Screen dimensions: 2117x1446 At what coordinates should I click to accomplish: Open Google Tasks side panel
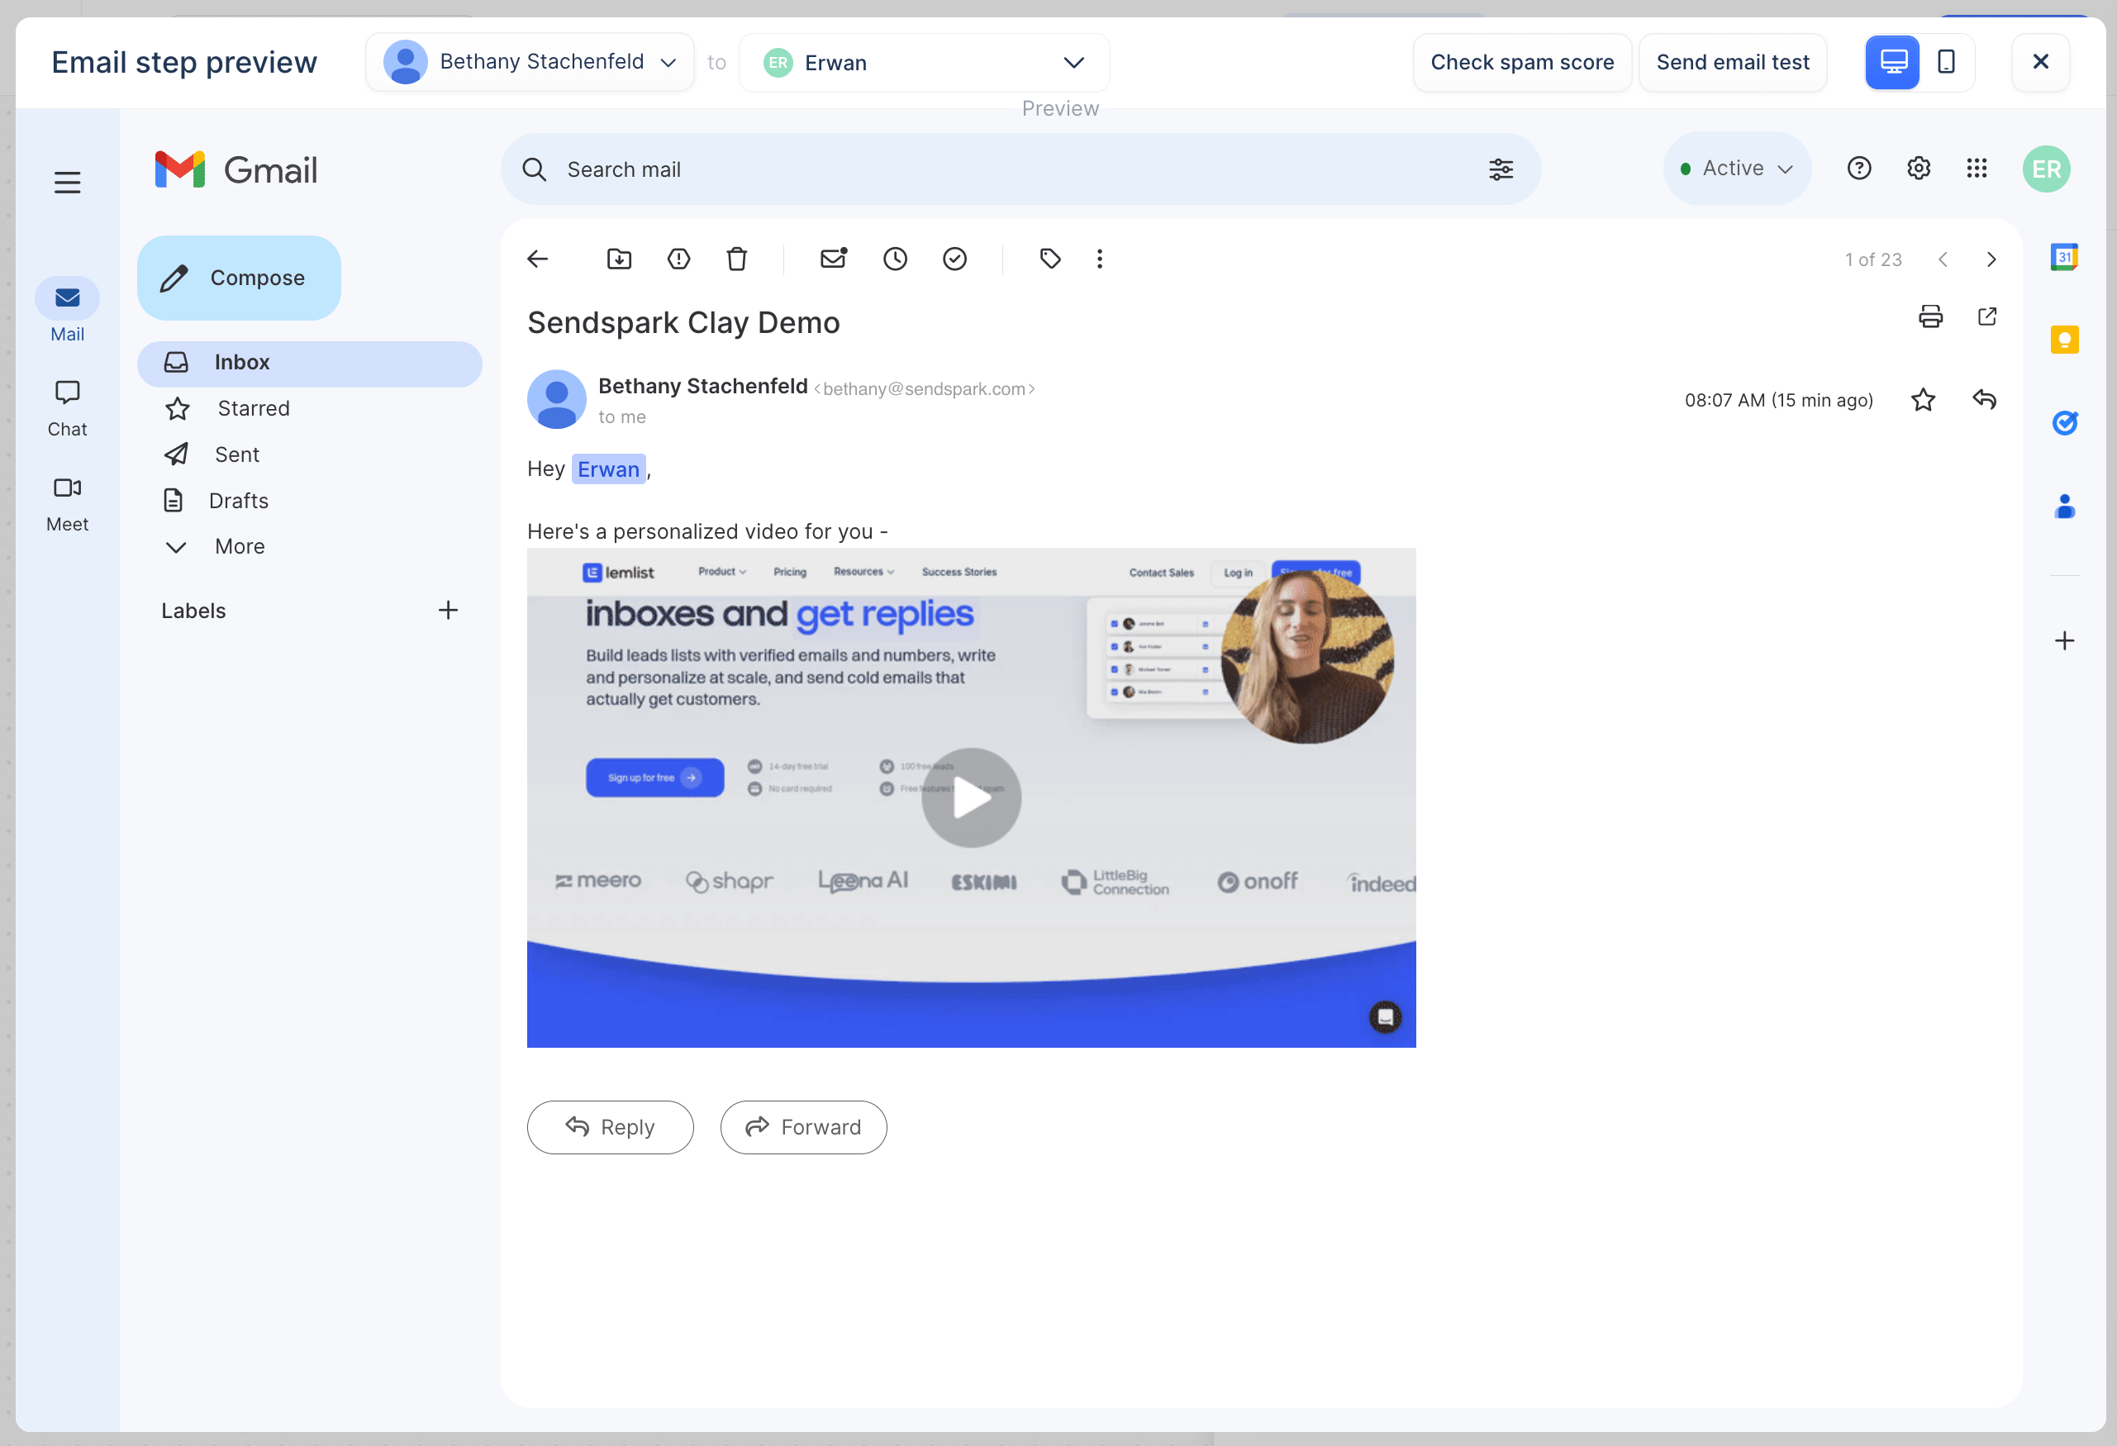2064,423
